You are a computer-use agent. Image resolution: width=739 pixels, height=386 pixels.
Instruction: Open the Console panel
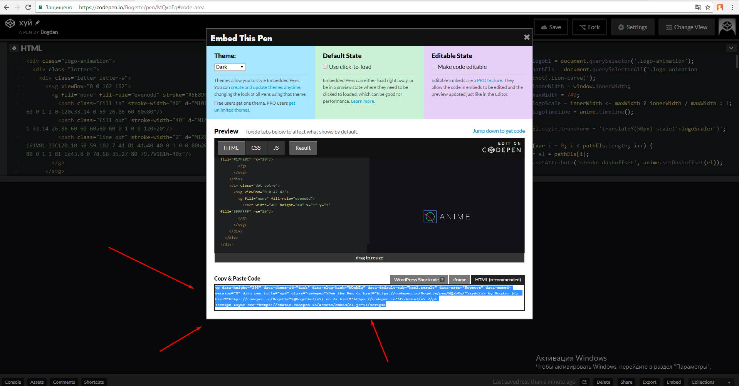pyautogui.click(x=13, y=382)
